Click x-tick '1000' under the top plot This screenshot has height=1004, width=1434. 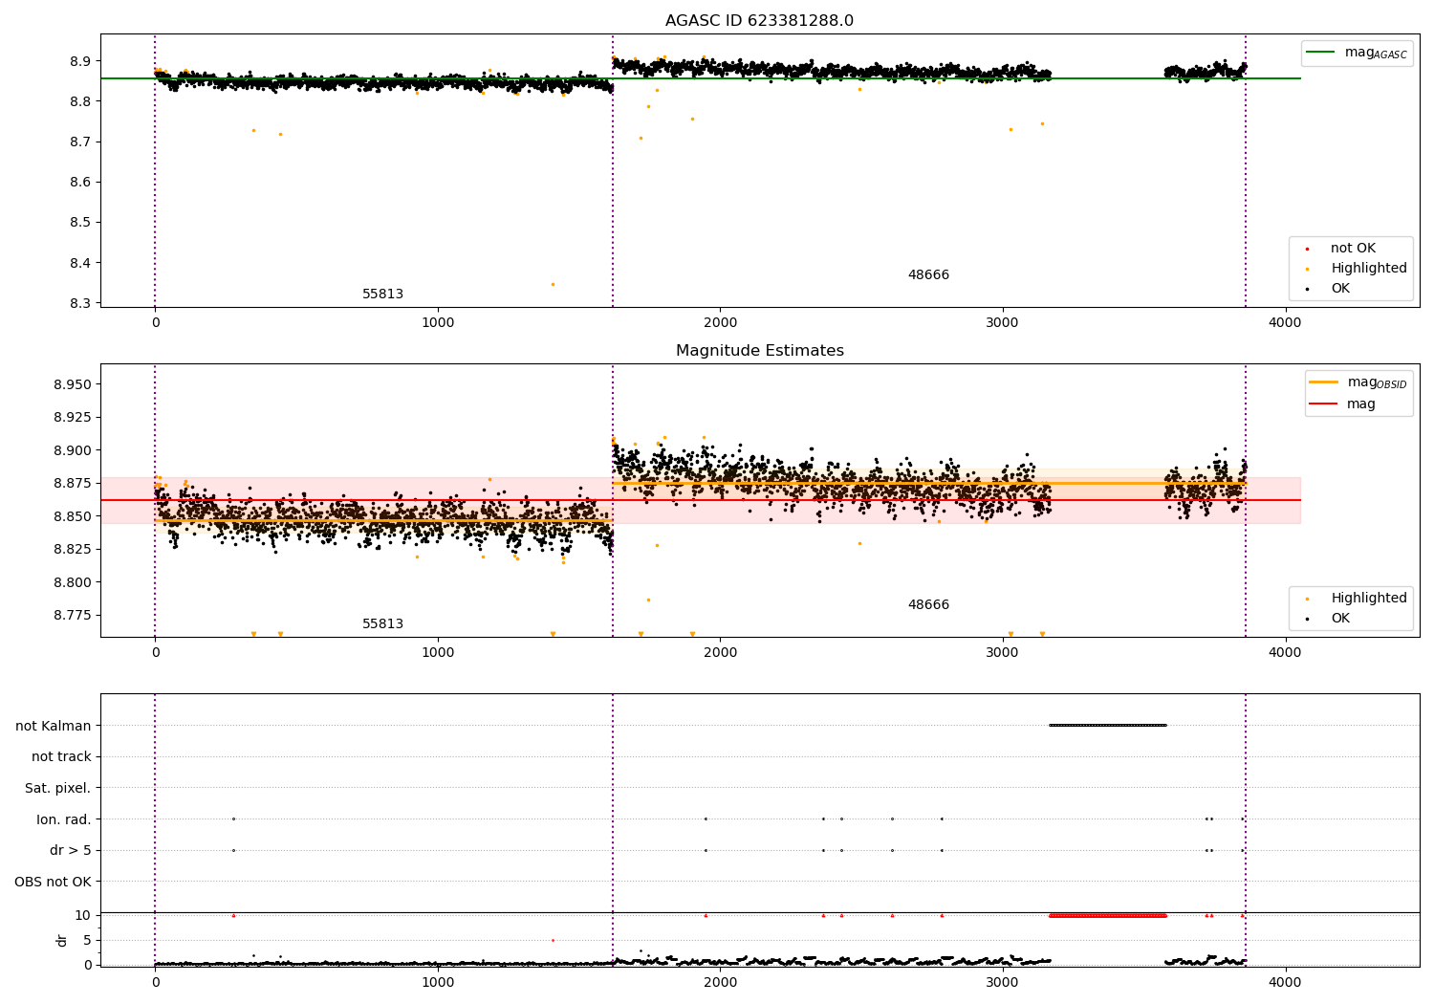(438, 323)
